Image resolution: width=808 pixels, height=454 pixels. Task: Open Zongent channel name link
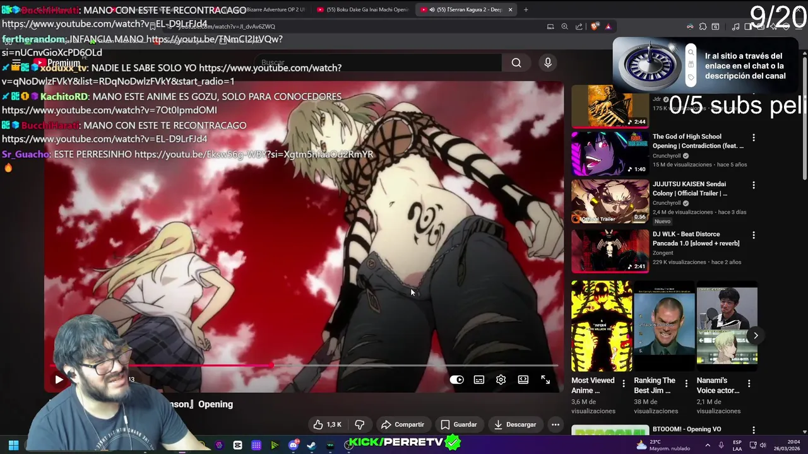point(663,253)
